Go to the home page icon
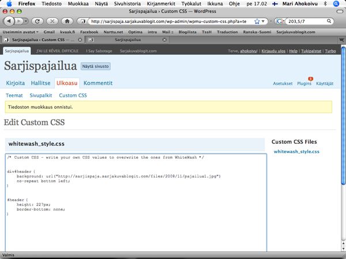 [x=67, y=21]
